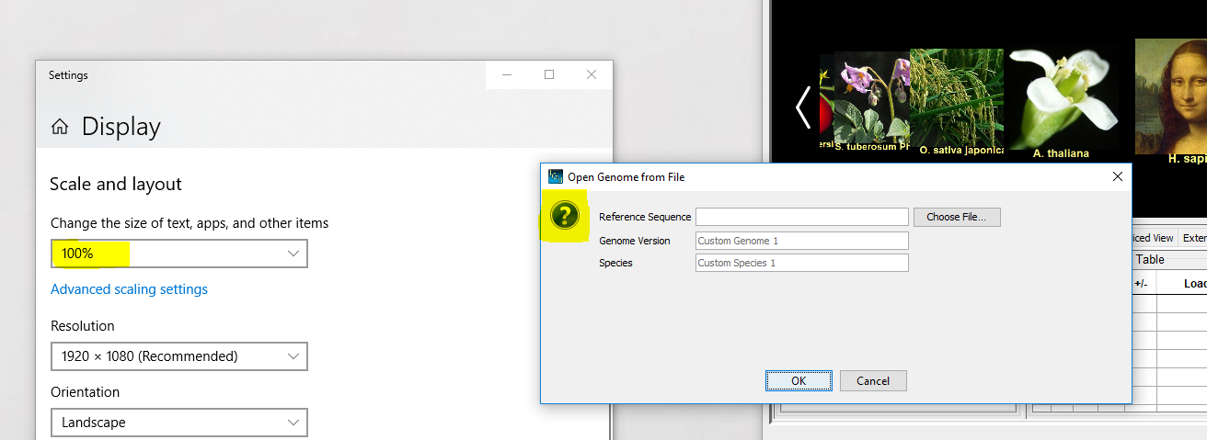The height and width of the screenshot is (440, 1207).
Task: Select the A. thaliana genome image
Action: click(1061, 101)
